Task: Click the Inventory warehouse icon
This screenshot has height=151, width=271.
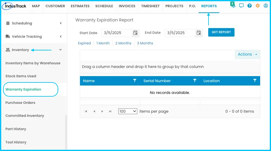Action: [x=8, y=50]
